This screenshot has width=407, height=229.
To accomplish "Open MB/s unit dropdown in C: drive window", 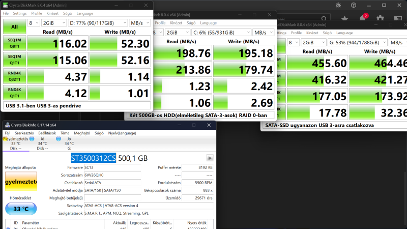I will 264,33.
